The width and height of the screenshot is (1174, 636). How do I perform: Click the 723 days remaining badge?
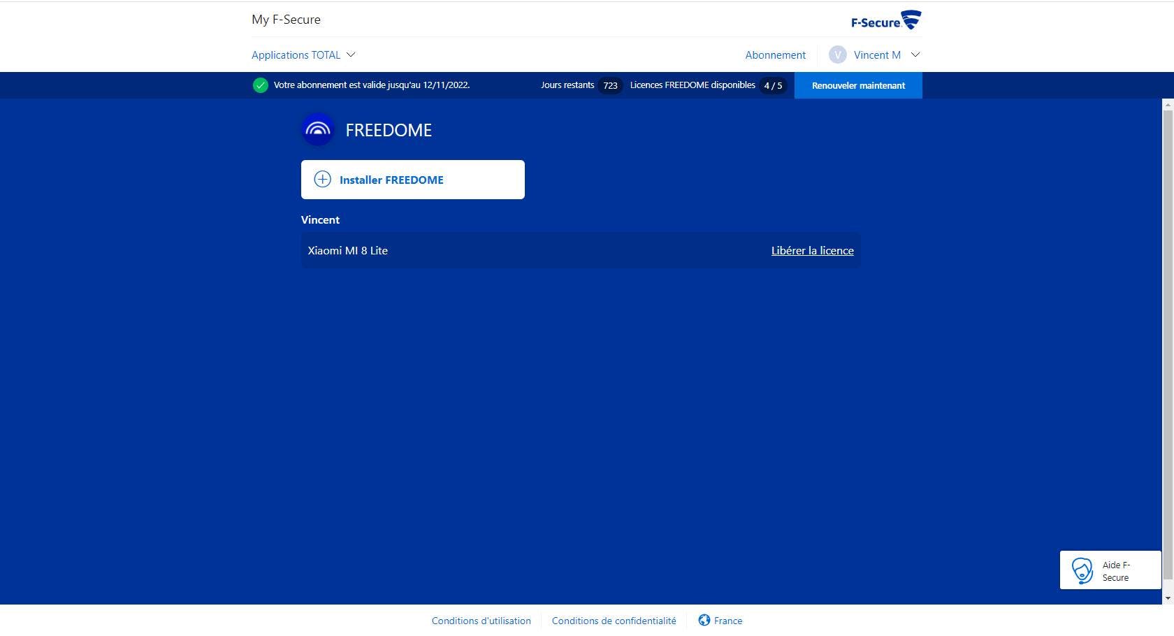pos(610,85)
